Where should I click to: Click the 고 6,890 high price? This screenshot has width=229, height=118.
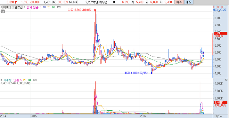(151, 2)
